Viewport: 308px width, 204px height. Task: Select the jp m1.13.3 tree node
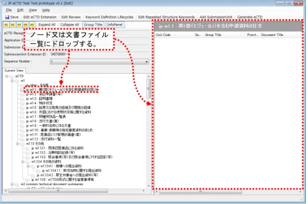(72, 157)
